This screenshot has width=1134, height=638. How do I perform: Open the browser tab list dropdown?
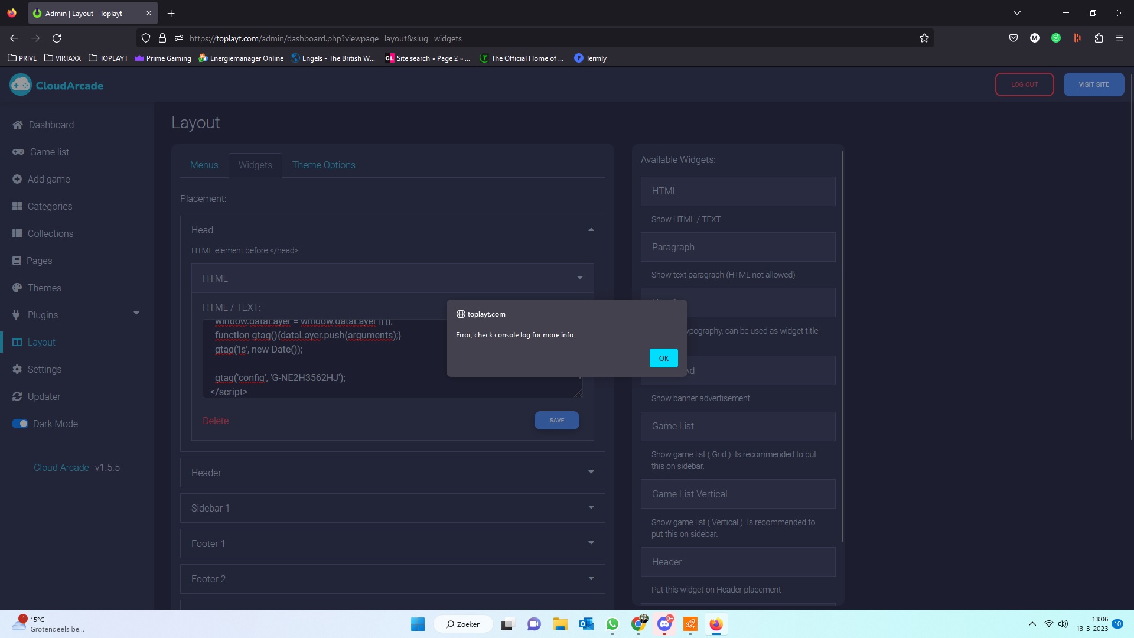pos(1016,13)
